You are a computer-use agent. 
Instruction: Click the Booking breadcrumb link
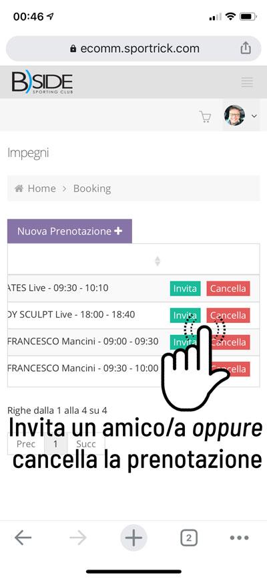(92, 189)
